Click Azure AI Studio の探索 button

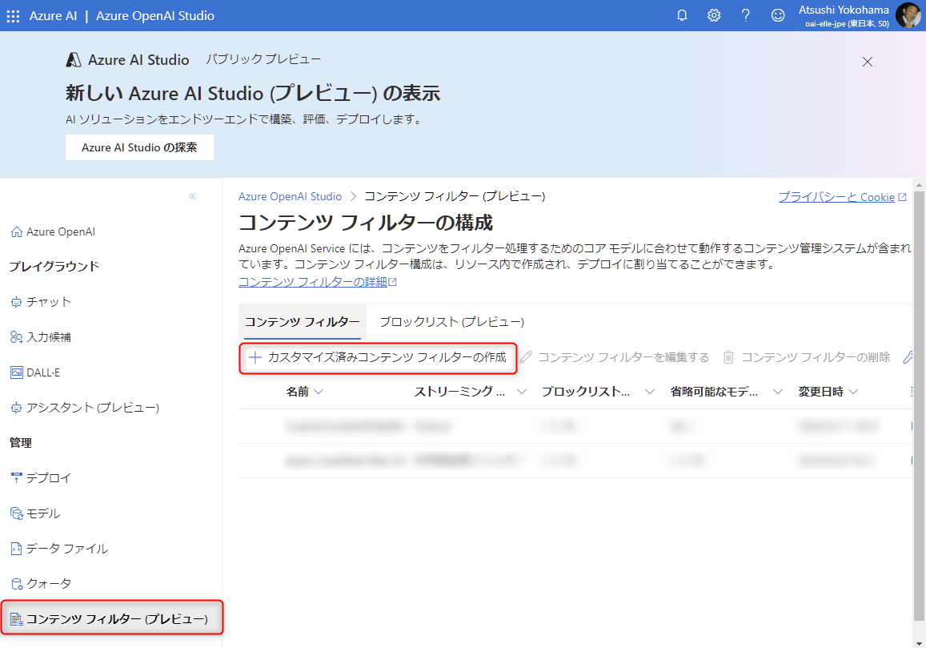[139, 147]
